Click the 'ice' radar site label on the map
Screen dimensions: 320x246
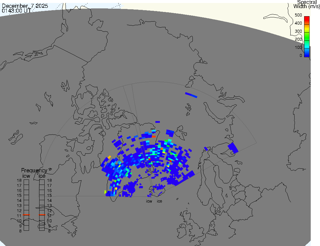(x=159, y=201)
